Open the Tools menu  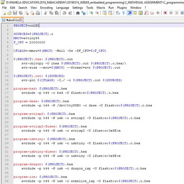click(90, 8)
